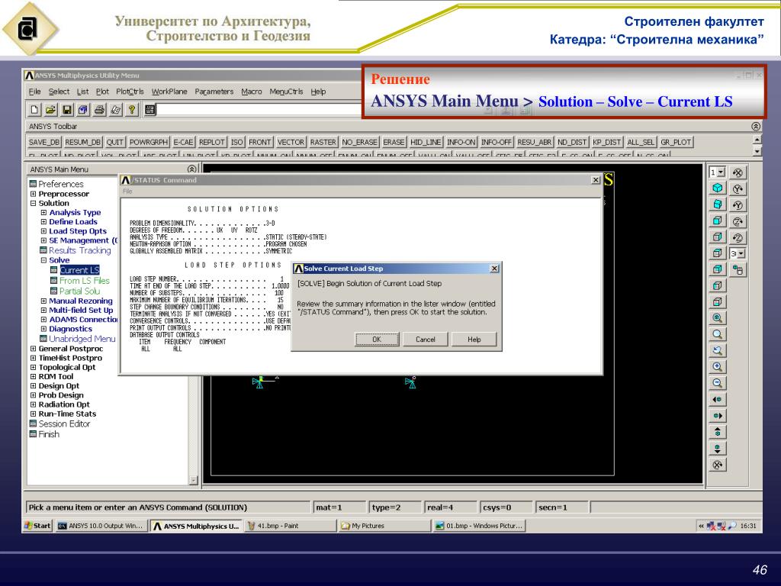Open the Select menu

coord(59,92)
